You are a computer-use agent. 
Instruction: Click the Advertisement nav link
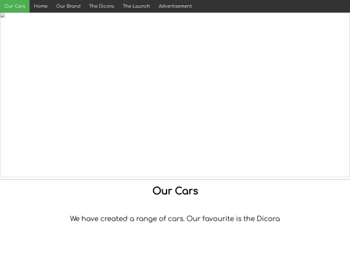[x=175, y=6]
